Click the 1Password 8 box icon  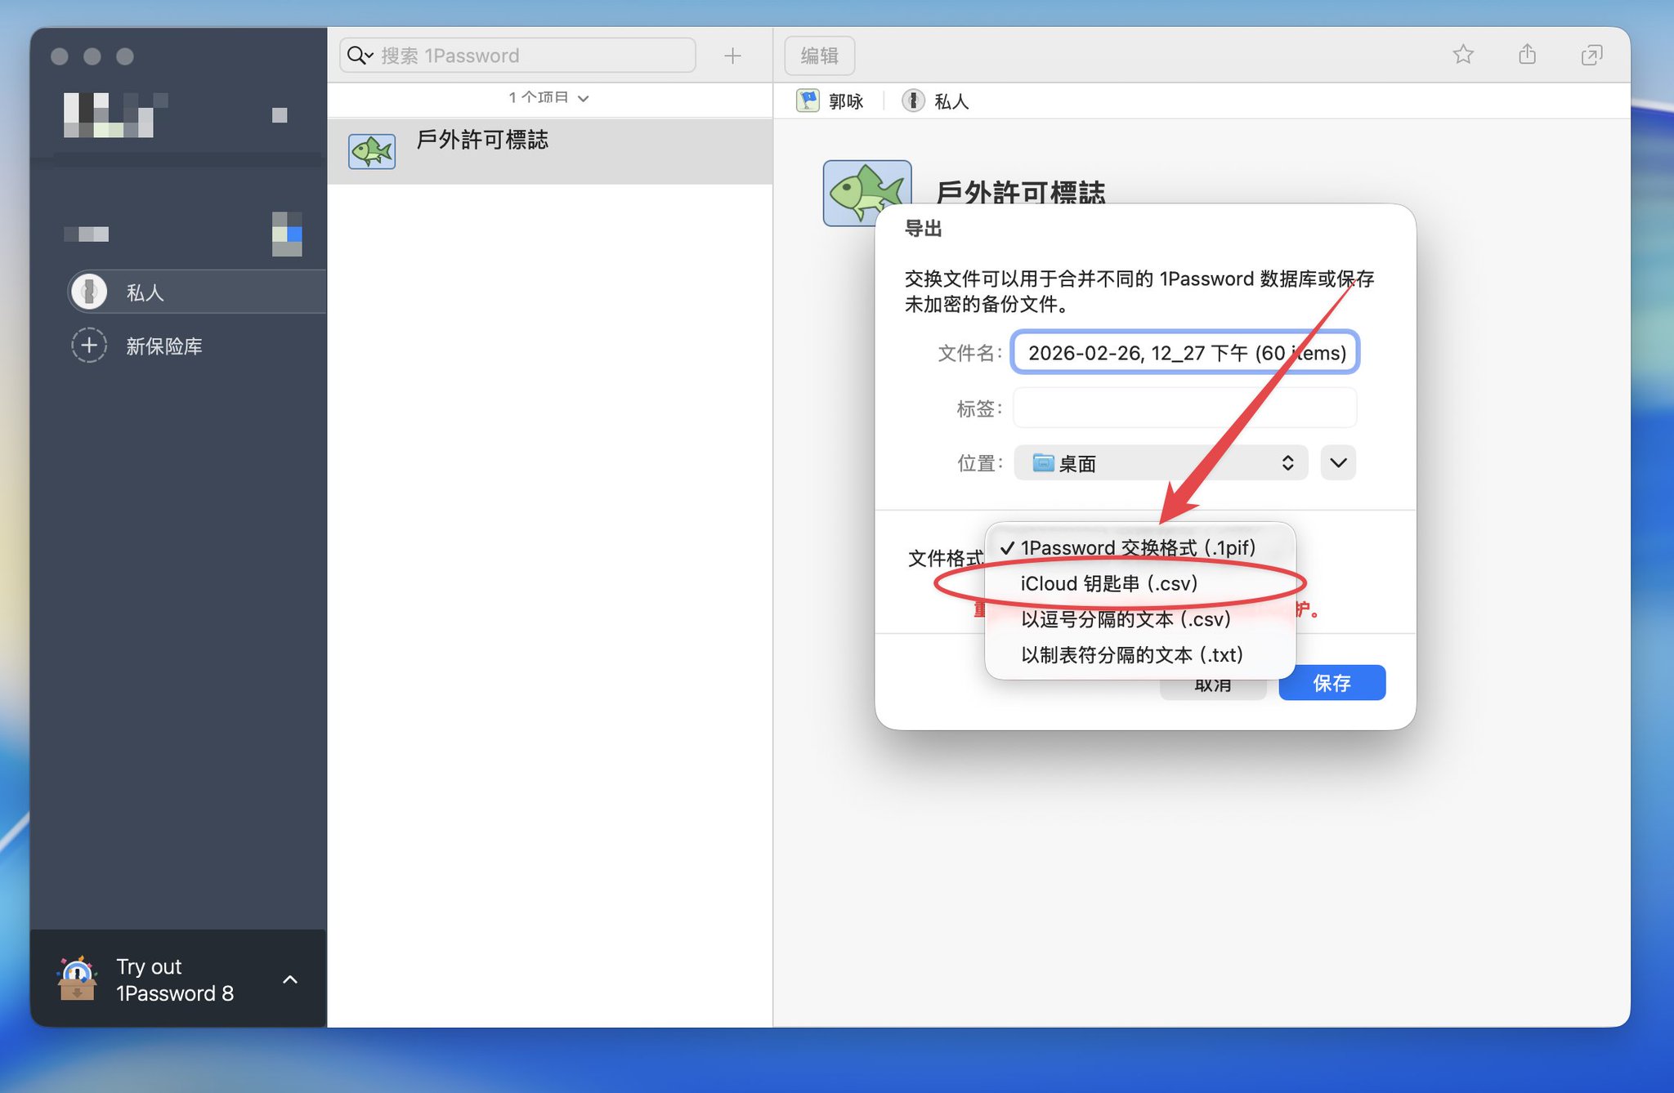(78, 979)
